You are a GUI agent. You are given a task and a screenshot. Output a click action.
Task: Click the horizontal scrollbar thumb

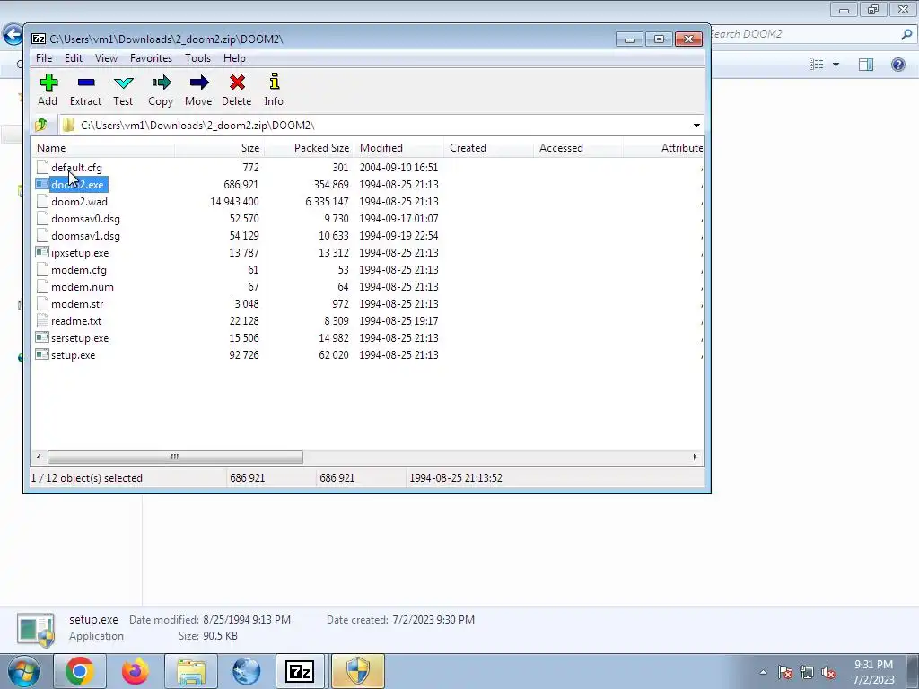175,457
